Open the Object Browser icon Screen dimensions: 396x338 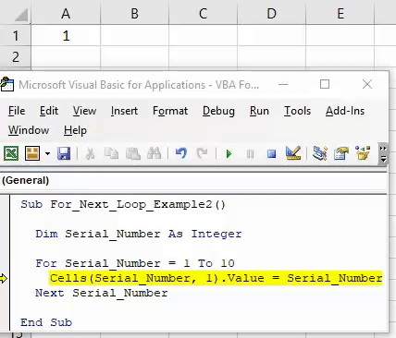363,153
